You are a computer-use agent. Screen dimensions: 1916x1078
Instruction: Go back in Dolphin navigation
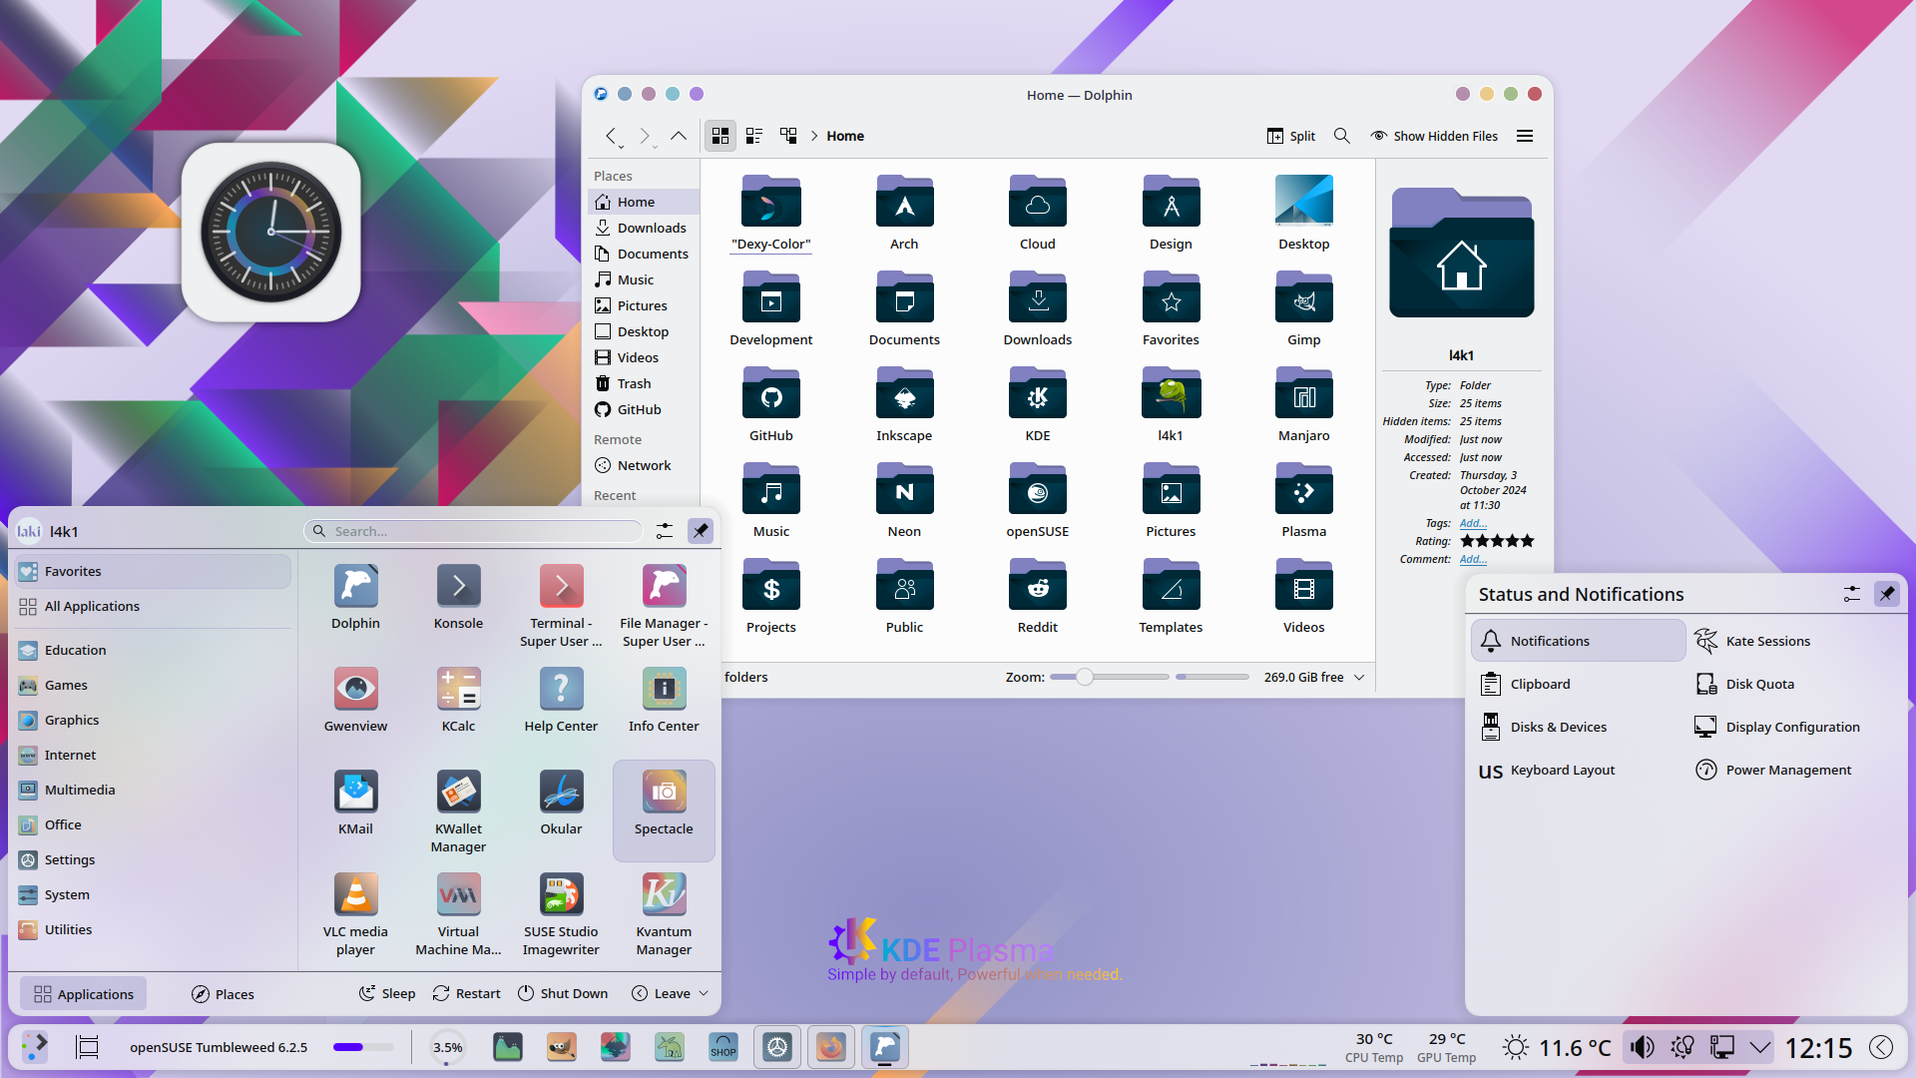[612, 136]
